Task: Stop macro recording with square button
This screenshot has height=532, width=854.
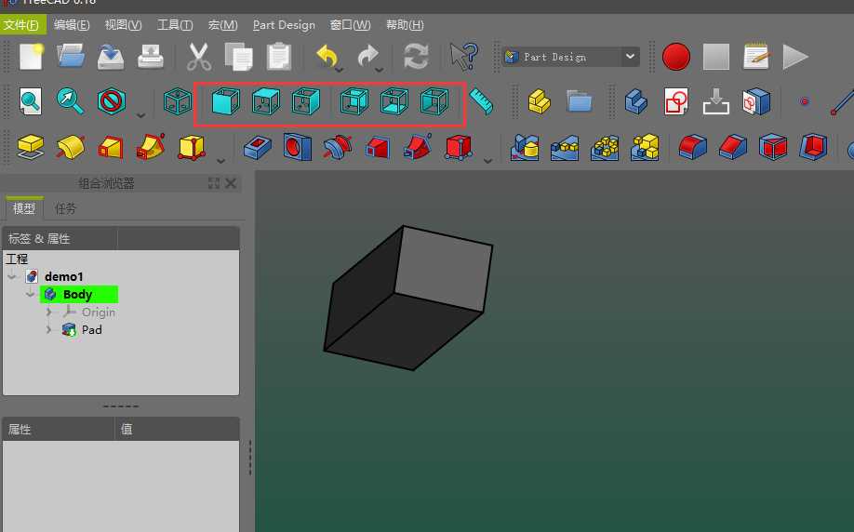Action: pyautogui.click(x=716, y=57)
